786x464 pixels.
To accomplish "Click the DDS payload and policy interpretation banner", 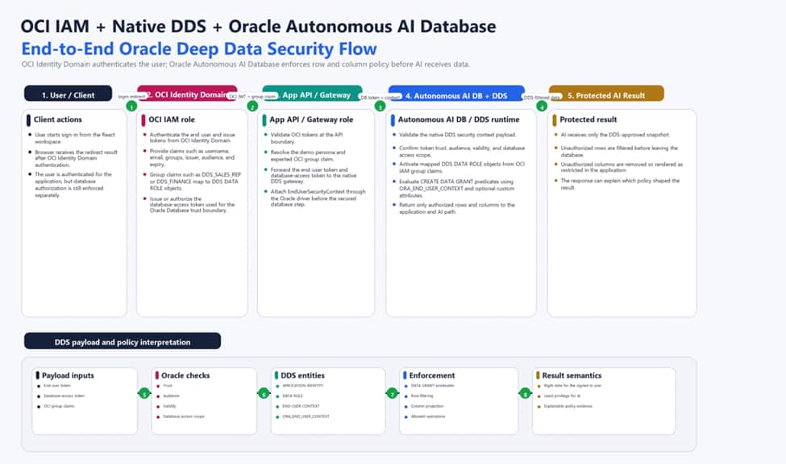I will pos(123,341).
